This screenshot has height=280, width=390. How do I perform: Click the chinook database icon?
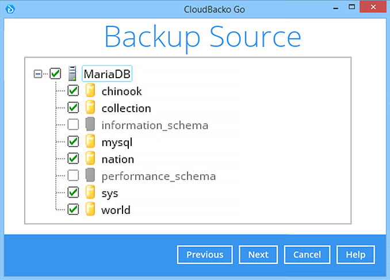point(90,90)
